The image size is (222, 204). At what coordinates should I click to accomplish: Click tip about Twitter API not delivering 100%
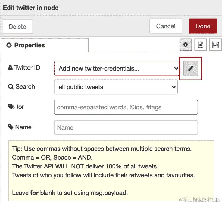pyautogui.click(x=85, y=166)
